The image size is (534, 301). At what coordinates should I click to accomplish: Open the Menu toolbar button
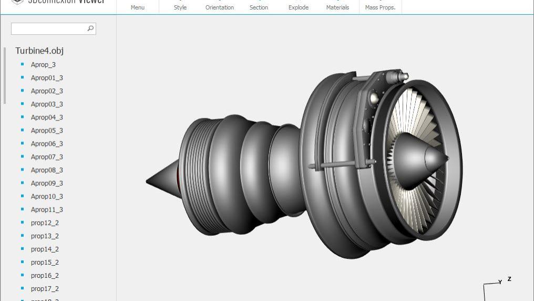(138, 7)
